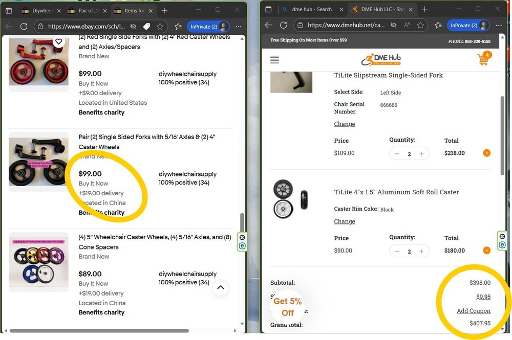Open (4) 5" Wheelchair Caster Wheels listing title
The height and width of the screenshot is (340, 512).
coord(155,242)
